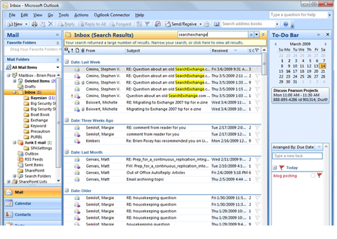Screen dimensions: 337x239
Task: Click the Print toolbar icon
Action: [35, 24]
